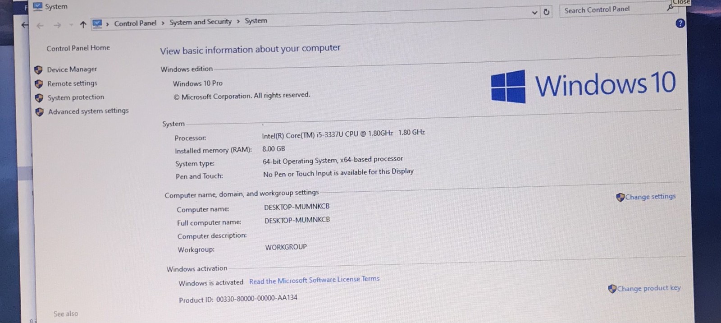The image size is (721, 323).
Task: Refresh the address bar location
Action: click(547, 12)
